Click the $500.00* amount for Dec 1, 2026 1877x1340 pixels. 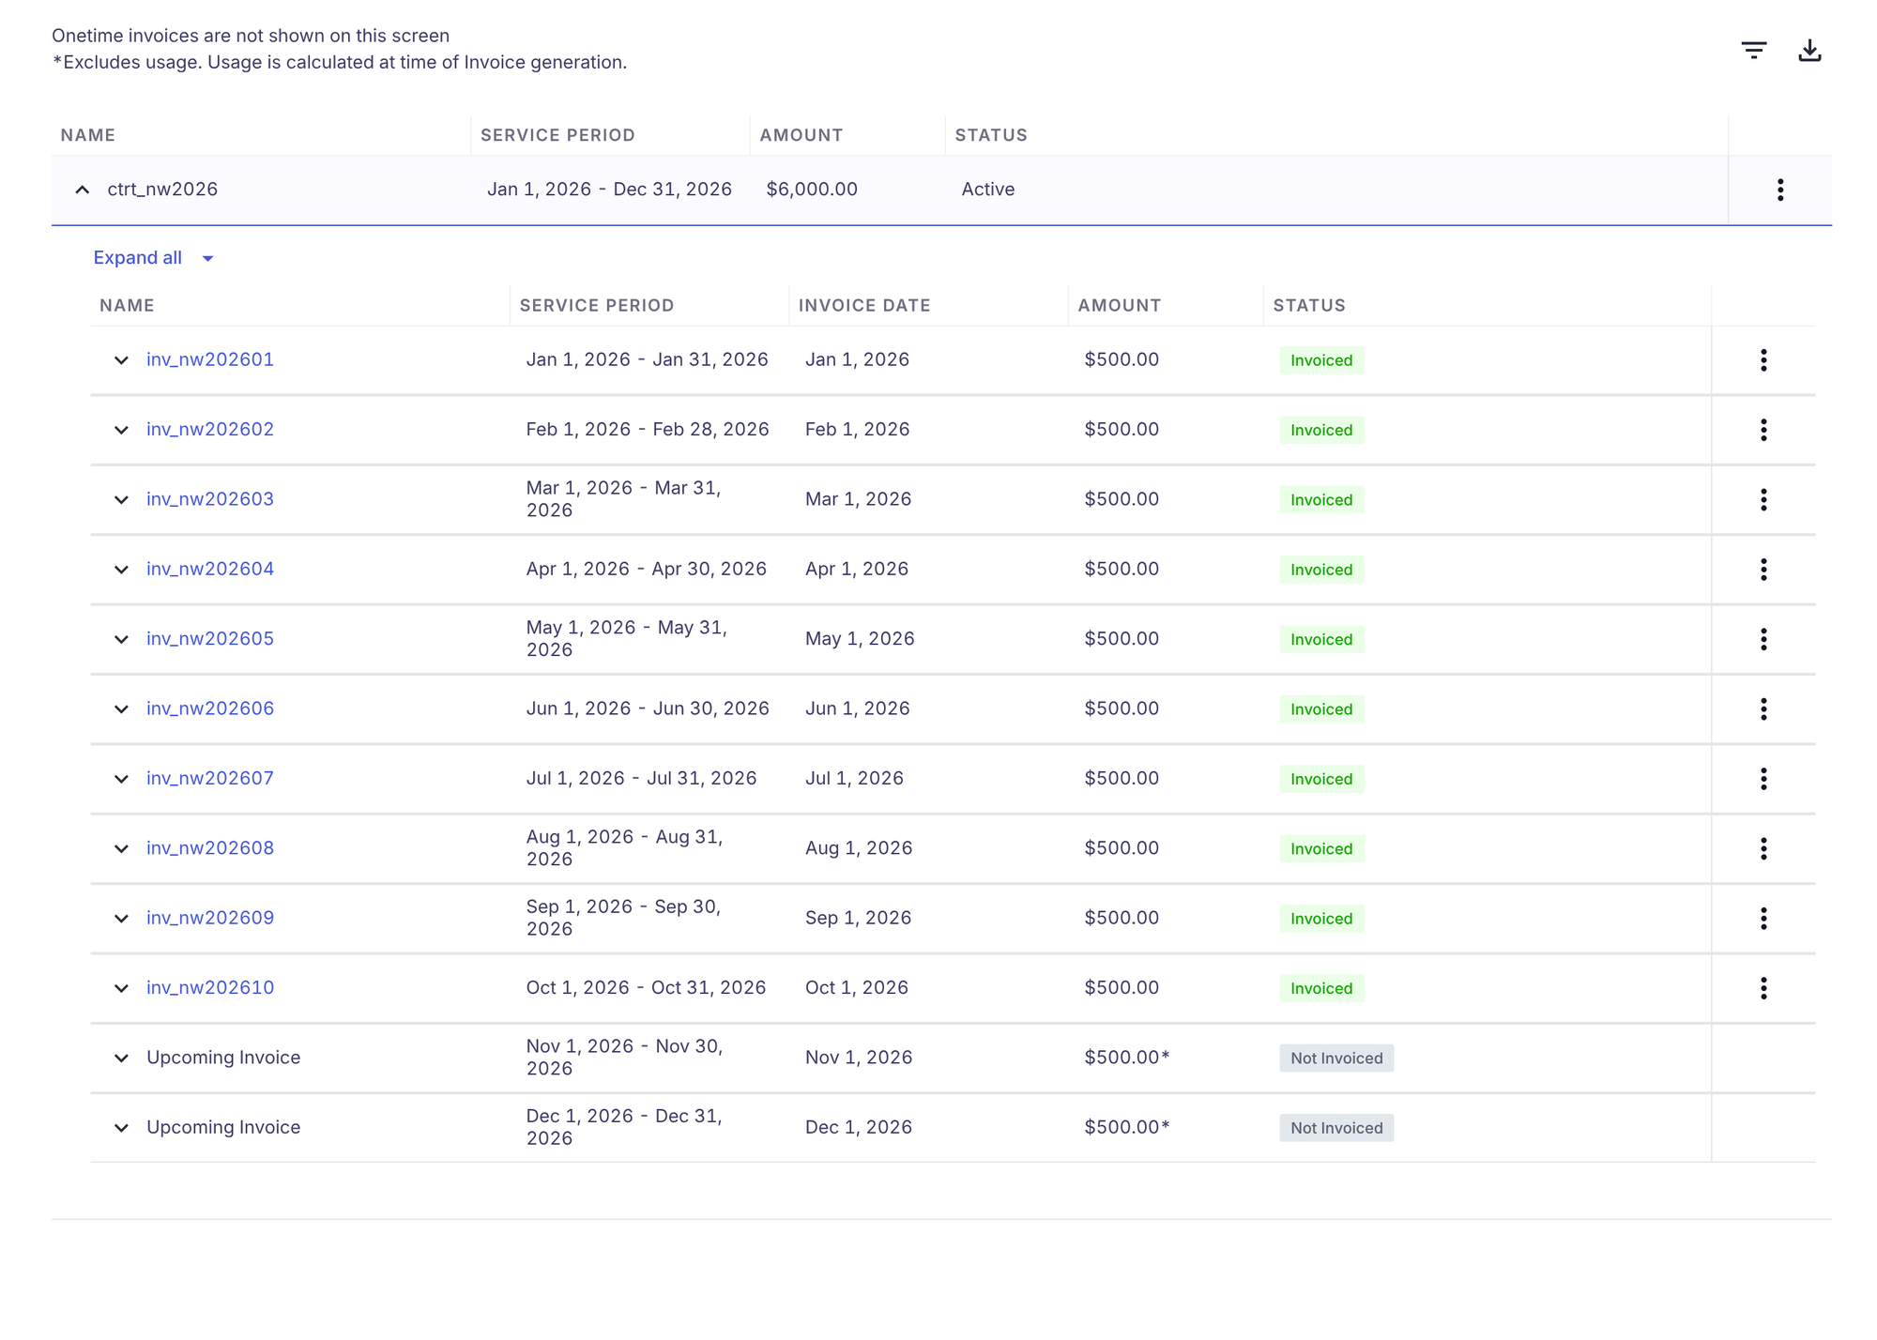tap(1127, 1127)
